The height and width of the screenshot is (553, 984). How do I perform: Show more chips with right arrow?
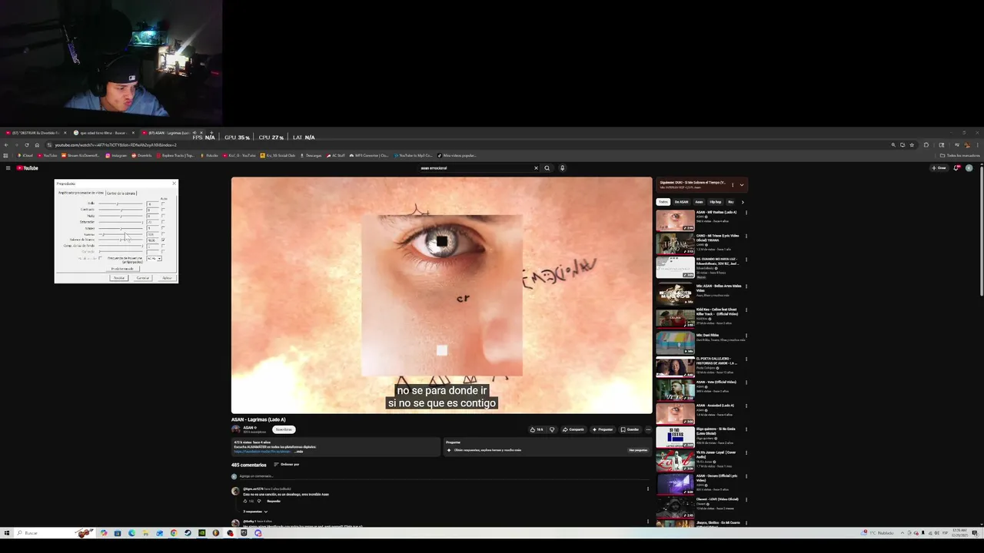coord(742,202)
